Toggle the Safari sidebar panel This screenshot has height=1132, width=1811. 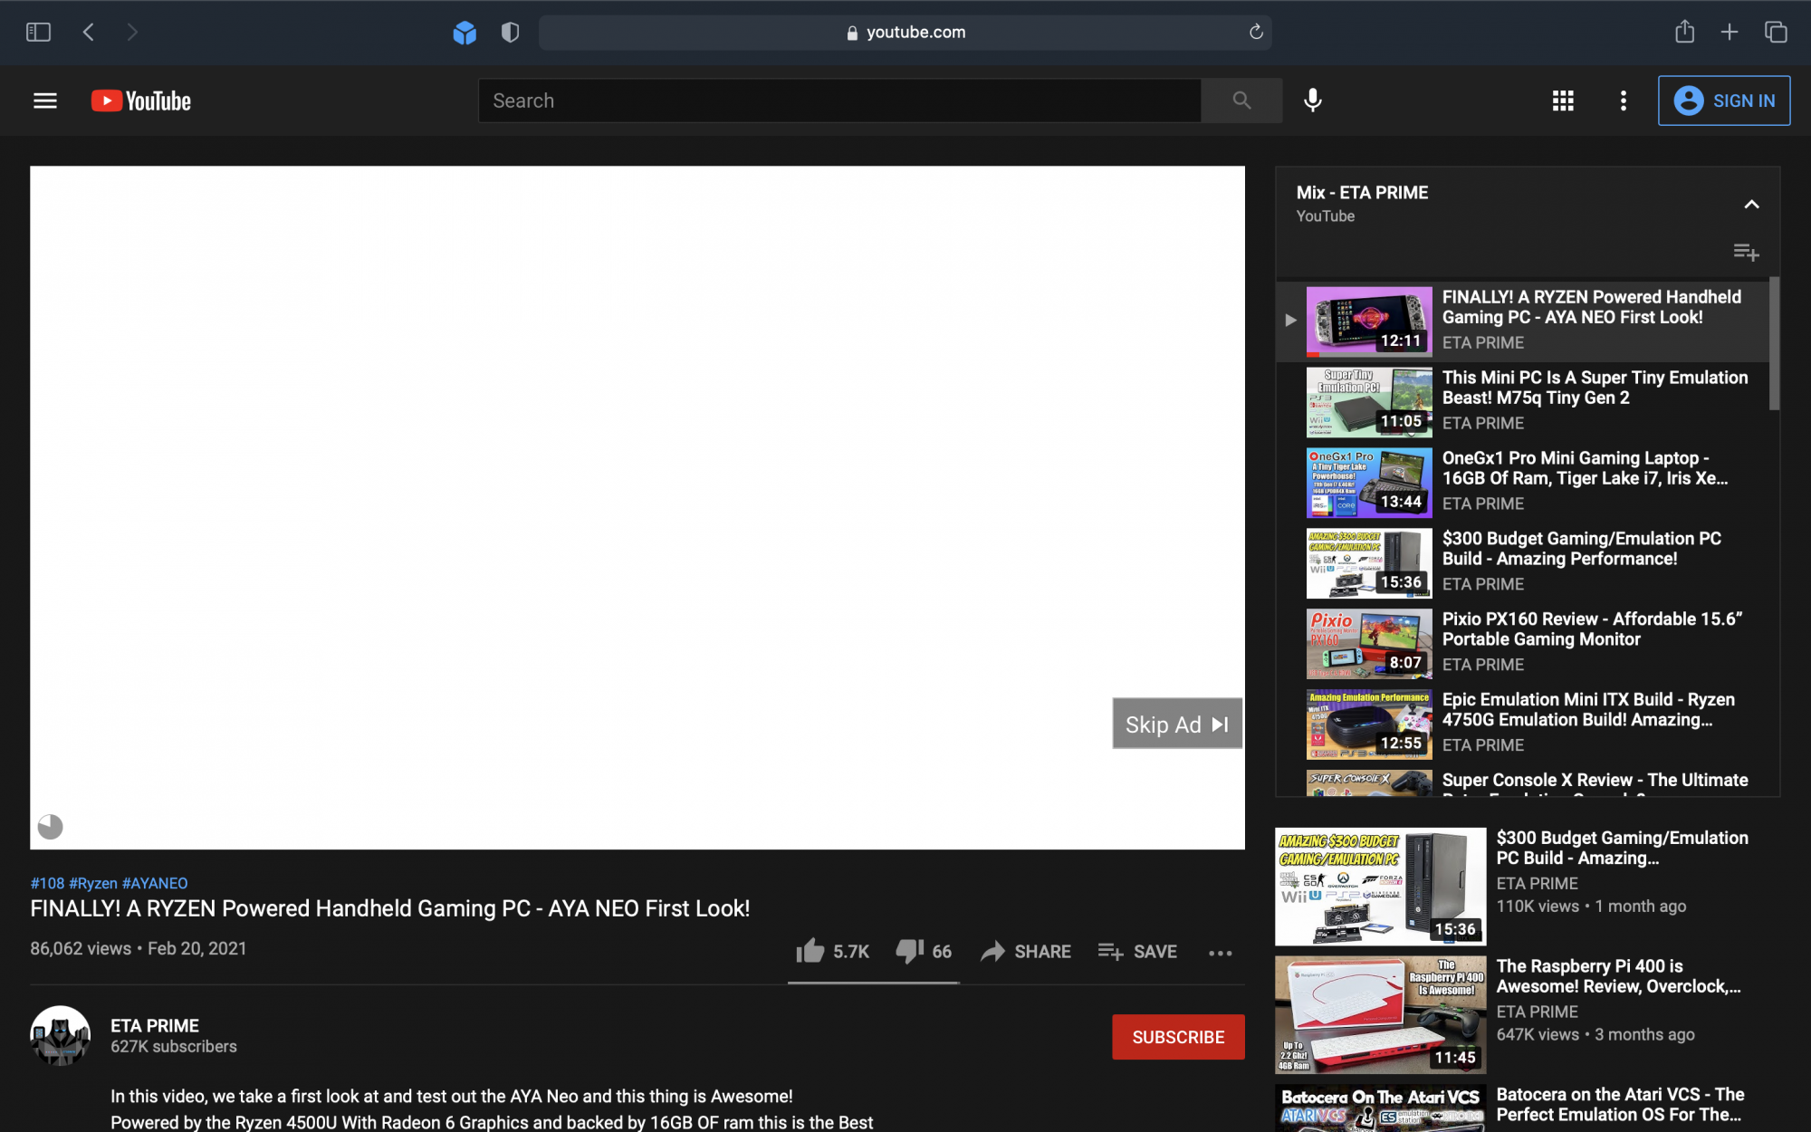tap(38, 33)
